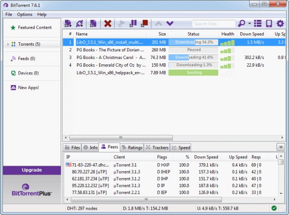Expand the Torrents tree arrow
Image resolution: width=289 pixels, height=215 pixels.
[8, 44]
